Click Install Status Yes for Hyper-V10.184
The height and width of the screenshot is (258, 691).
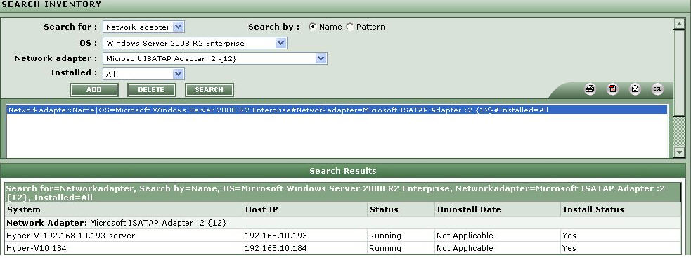[569, 248]
